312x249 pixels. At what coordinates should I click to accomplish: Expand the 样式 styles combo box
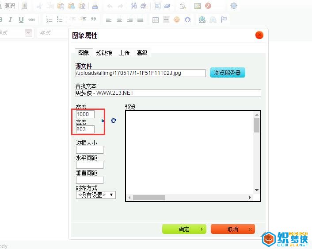pyautogui.click(x=28, y=33)
